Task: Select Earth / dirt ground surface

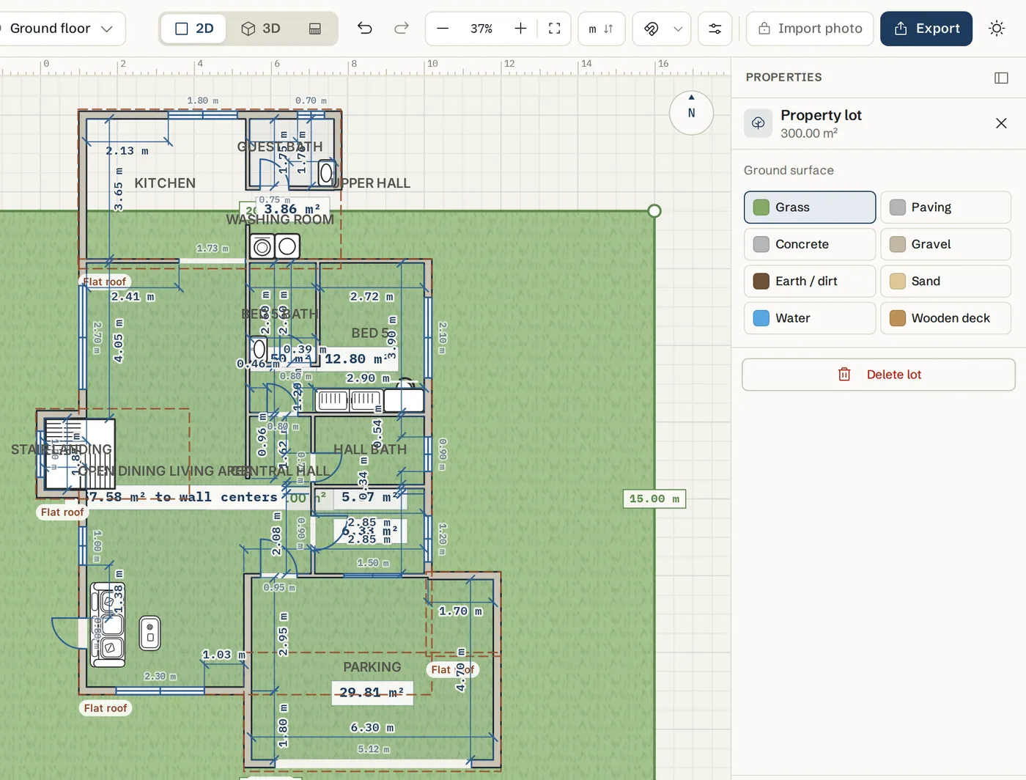Action: tap(810, 282)
